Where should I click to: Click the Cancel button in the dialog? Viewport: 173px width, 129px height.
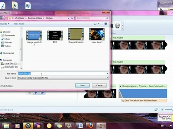(99, 85)
